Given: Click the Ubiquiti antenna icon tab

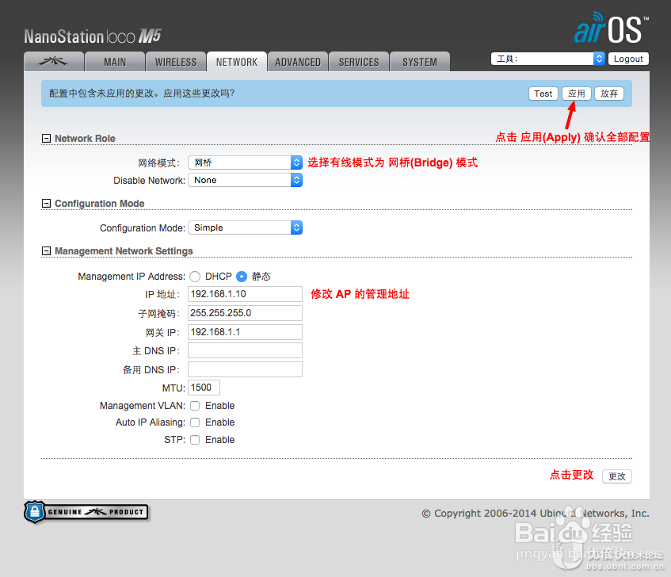Looking at the screenshot, I should (53, 61).
